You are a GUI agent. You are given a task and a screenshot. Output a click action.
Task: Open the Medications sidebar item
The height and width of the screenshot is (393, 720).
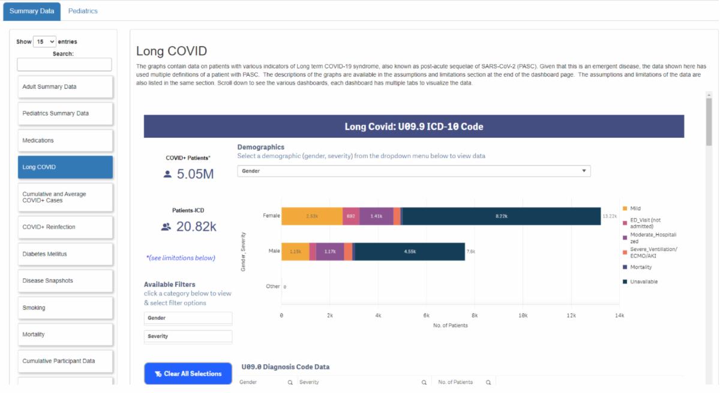[x=65, y=140]
